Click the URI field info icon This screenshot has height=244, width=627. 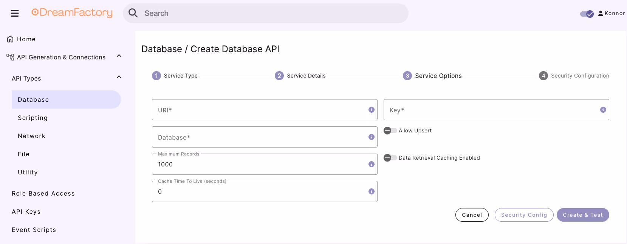(x=372, y=110)
